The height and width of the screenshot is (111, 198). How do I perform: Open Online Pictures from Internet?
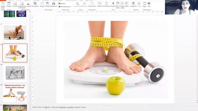22,5
